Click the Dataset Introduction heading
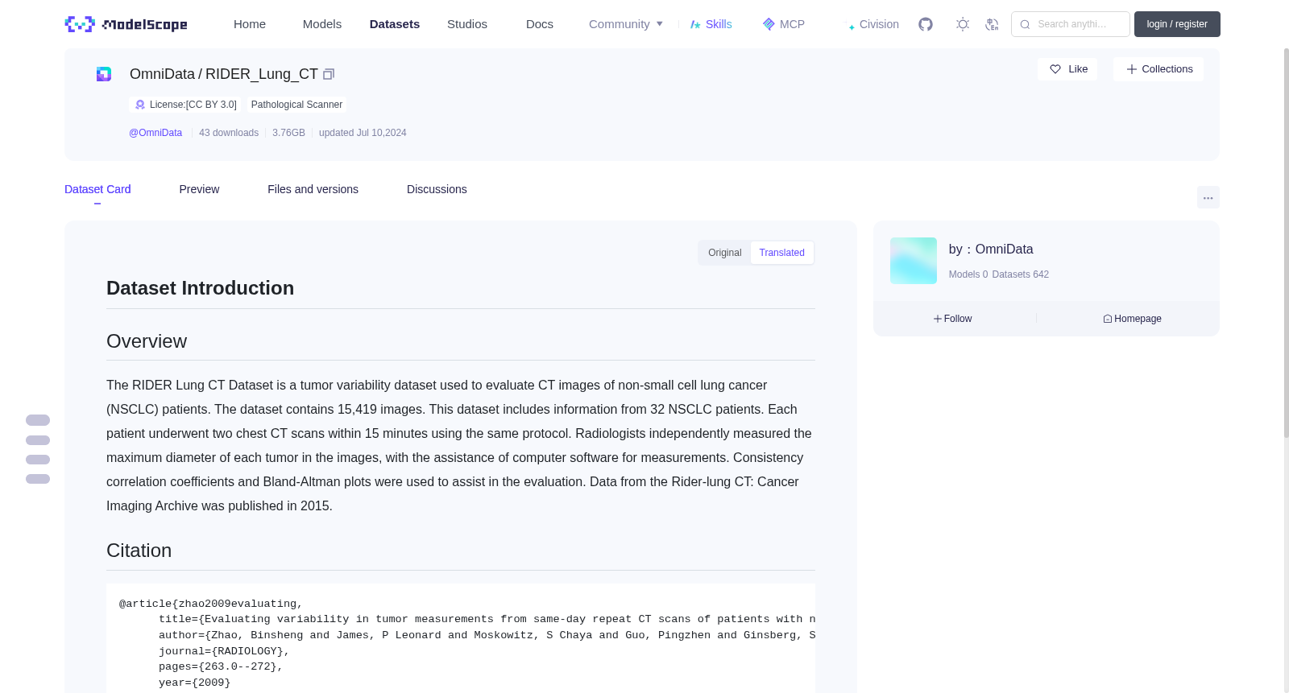The width and height of the screenshot is (1289, 693). point(201,288)
